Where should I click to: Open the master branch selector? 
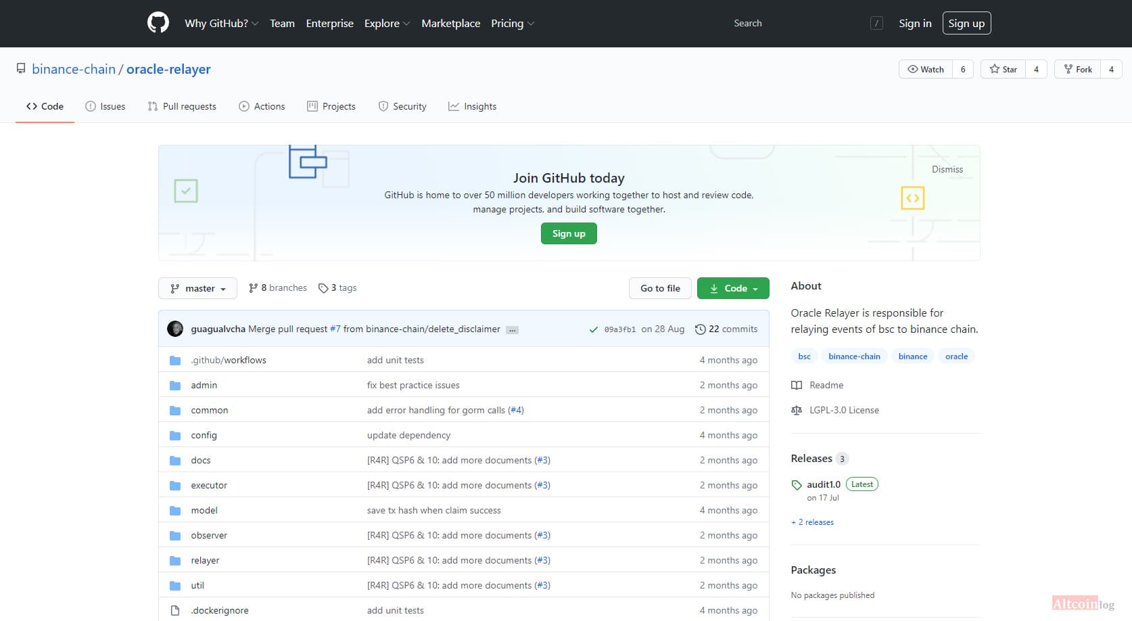197,288
